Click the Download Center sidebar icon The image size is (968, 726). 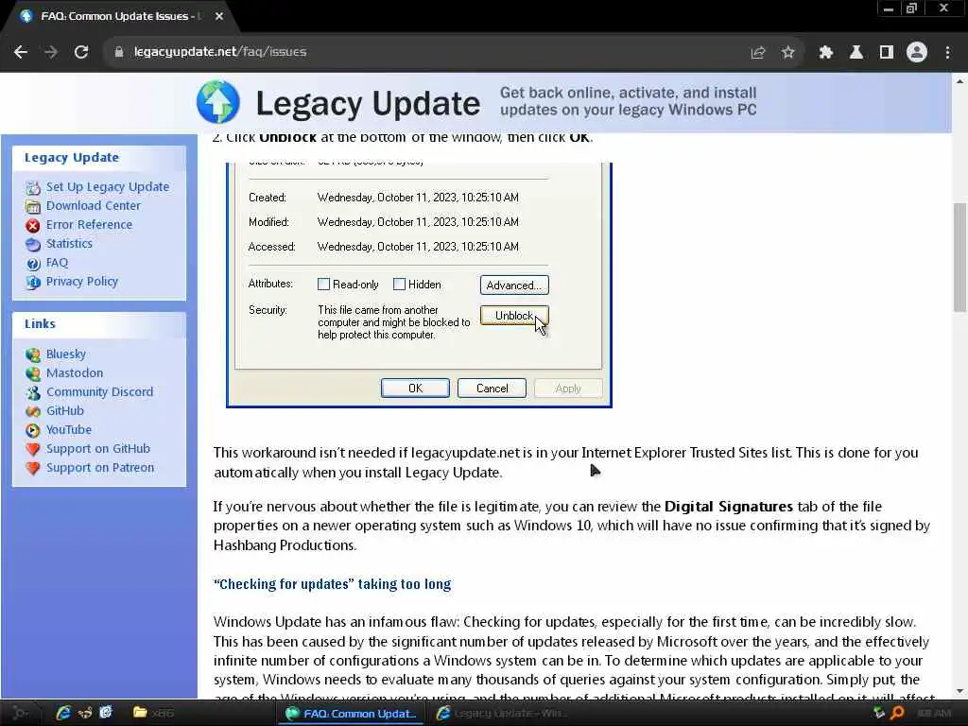(x=33, y=206)
